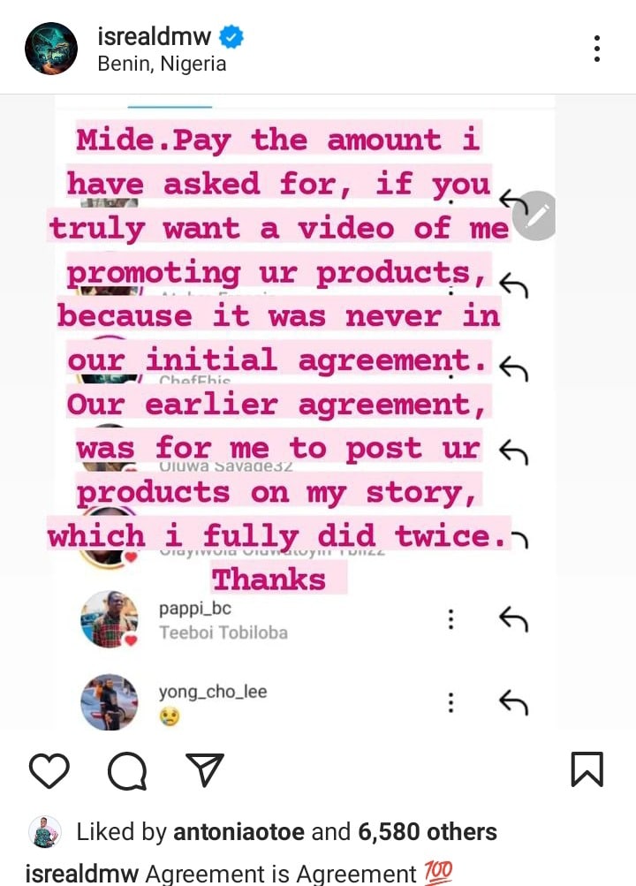636x886 pixels.
Task: Open the options dots beside yong_cho_lee
Action: point(451,702)
